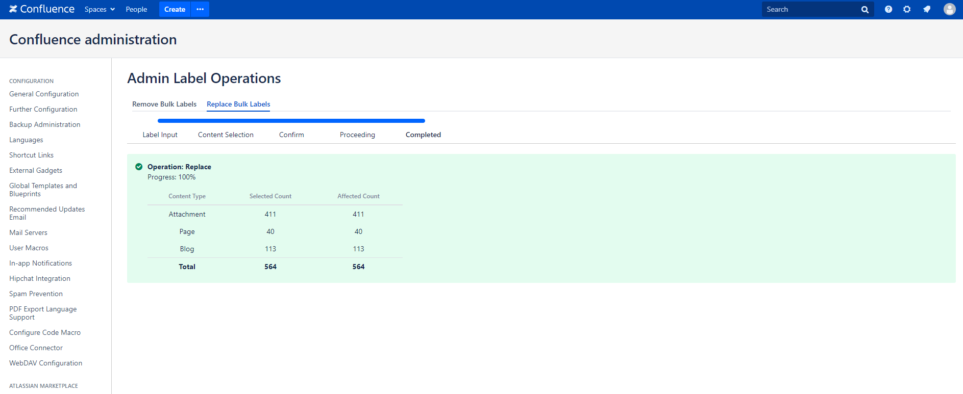Select the Replace Bulk Labels tab
963x394 pixels.
pos(238,104)
